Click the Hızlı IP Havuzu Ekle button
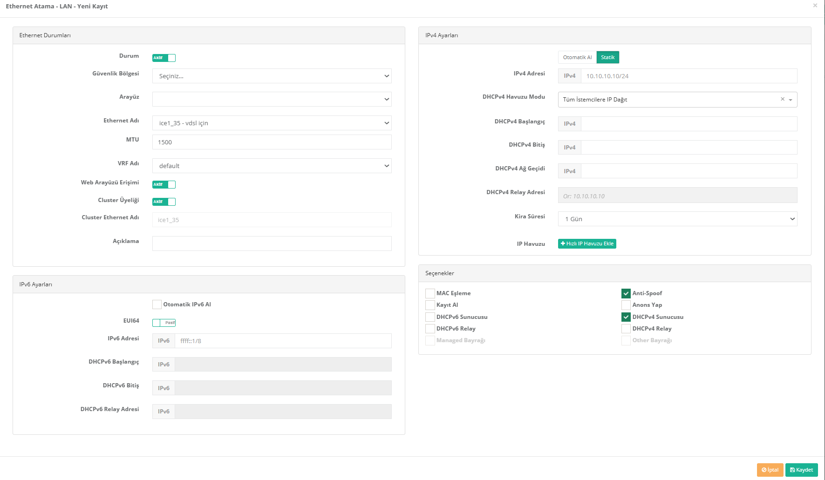 click(x=587, y=243)
